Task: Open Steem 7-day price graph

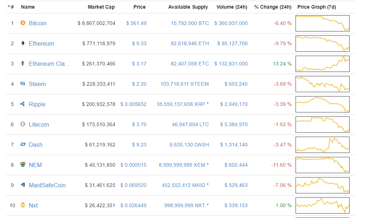Action: point(322,84)
